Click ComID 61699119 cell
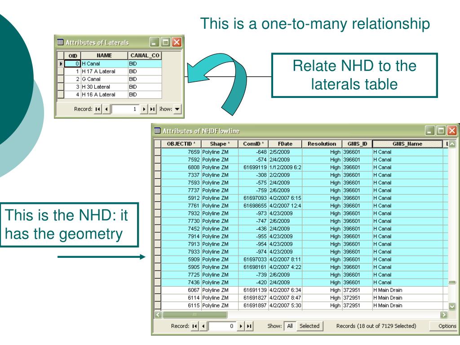This screenshot has height=345, width=460. pos(253,167)
